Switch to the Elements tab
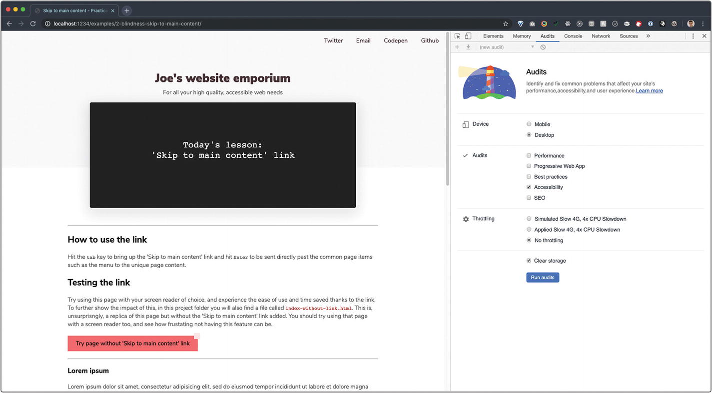The height and width of the screenshot is (393, 712). [493, 36]
